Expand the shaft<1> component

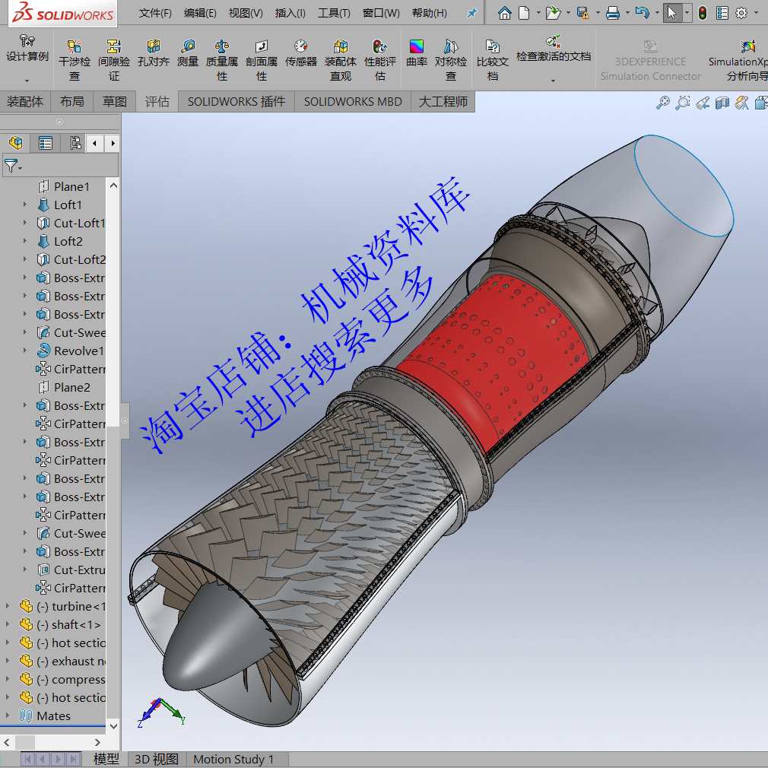coord(8,624)
